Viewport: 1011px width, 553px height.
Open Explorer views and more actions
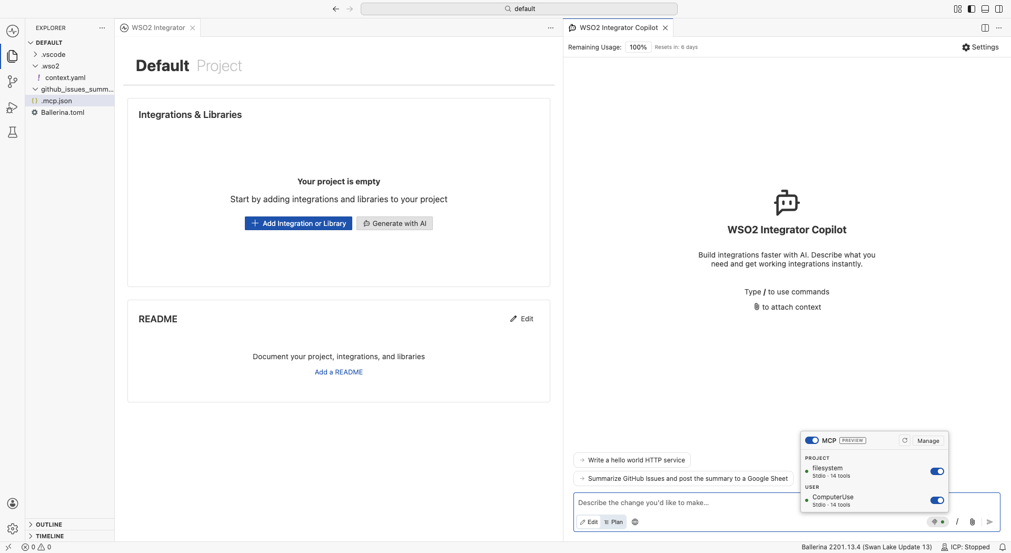point(102,28)
